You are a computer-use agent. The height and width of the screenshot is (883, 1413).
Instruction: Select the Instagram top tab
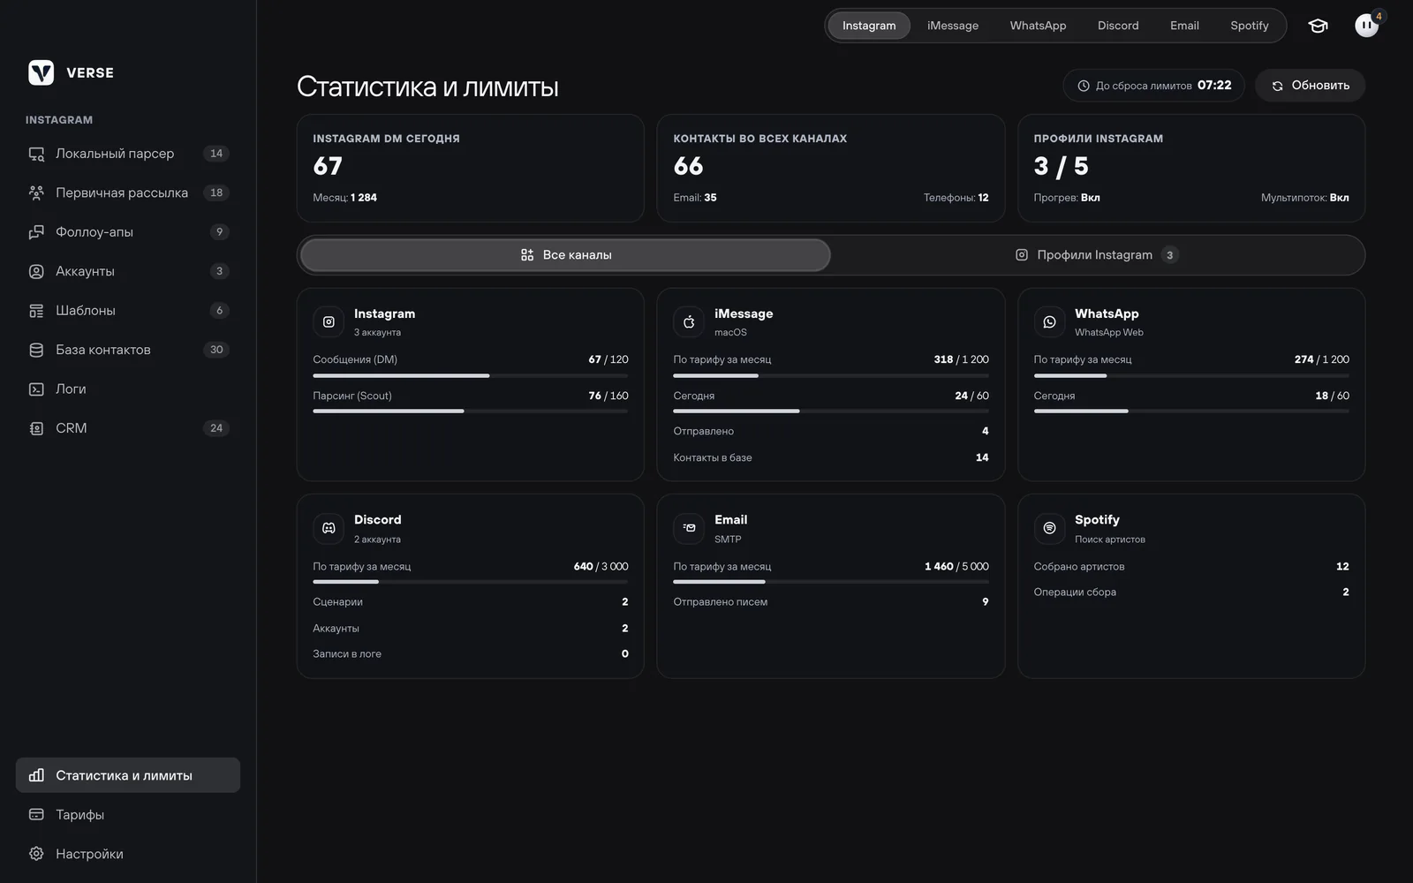coord(869,26)
